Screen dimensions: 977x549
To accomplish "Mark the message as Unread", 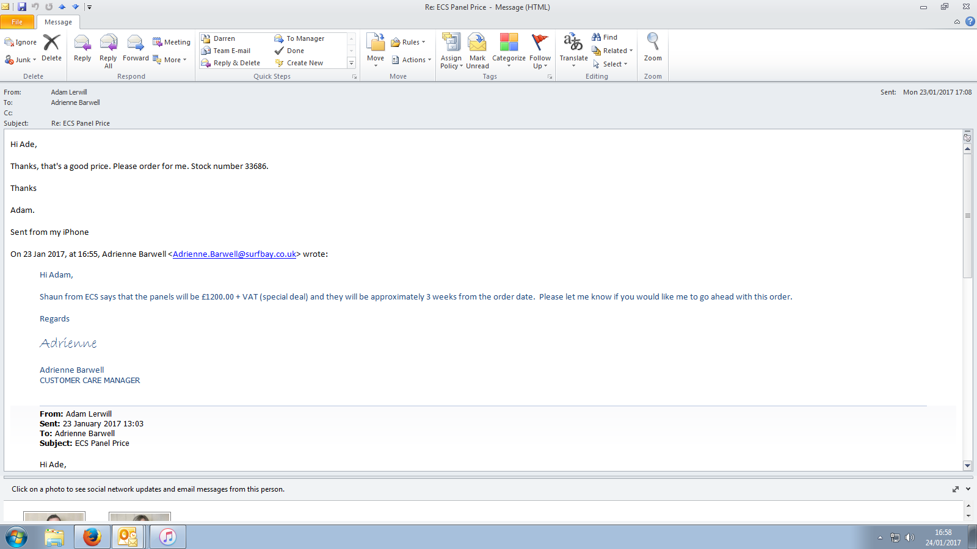I will pyautogui.click(x=478, y=51).
